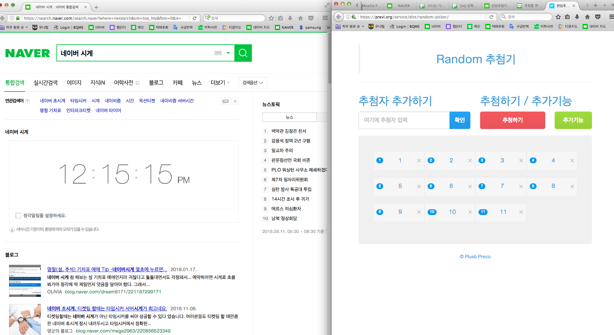The height and width of the screenshot is (335, 614).
Task: Go to home page in left browser toolbar
Action: 301,18
